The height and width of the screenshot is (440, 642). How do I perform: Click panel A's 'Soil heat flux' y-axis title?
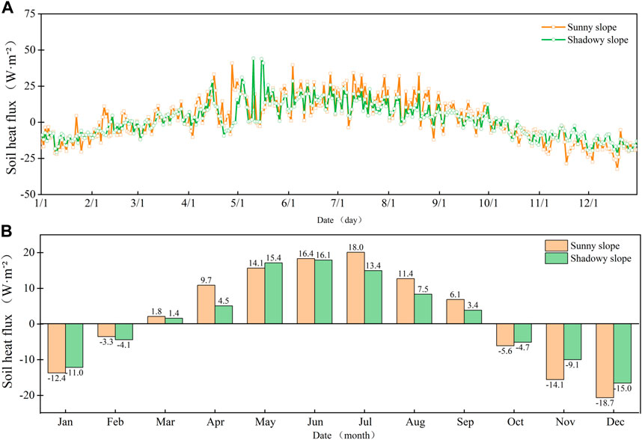(11, 108)
